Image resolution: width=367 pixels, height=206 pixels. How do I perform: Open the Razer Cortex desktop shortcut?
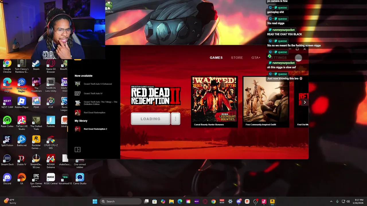coord(7,122)
